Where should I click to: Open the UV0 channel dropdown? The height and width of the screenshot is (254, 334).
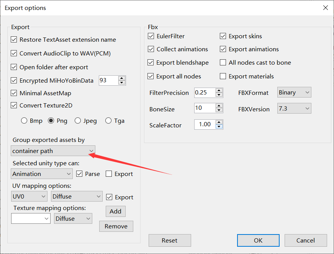coord(29,196)
